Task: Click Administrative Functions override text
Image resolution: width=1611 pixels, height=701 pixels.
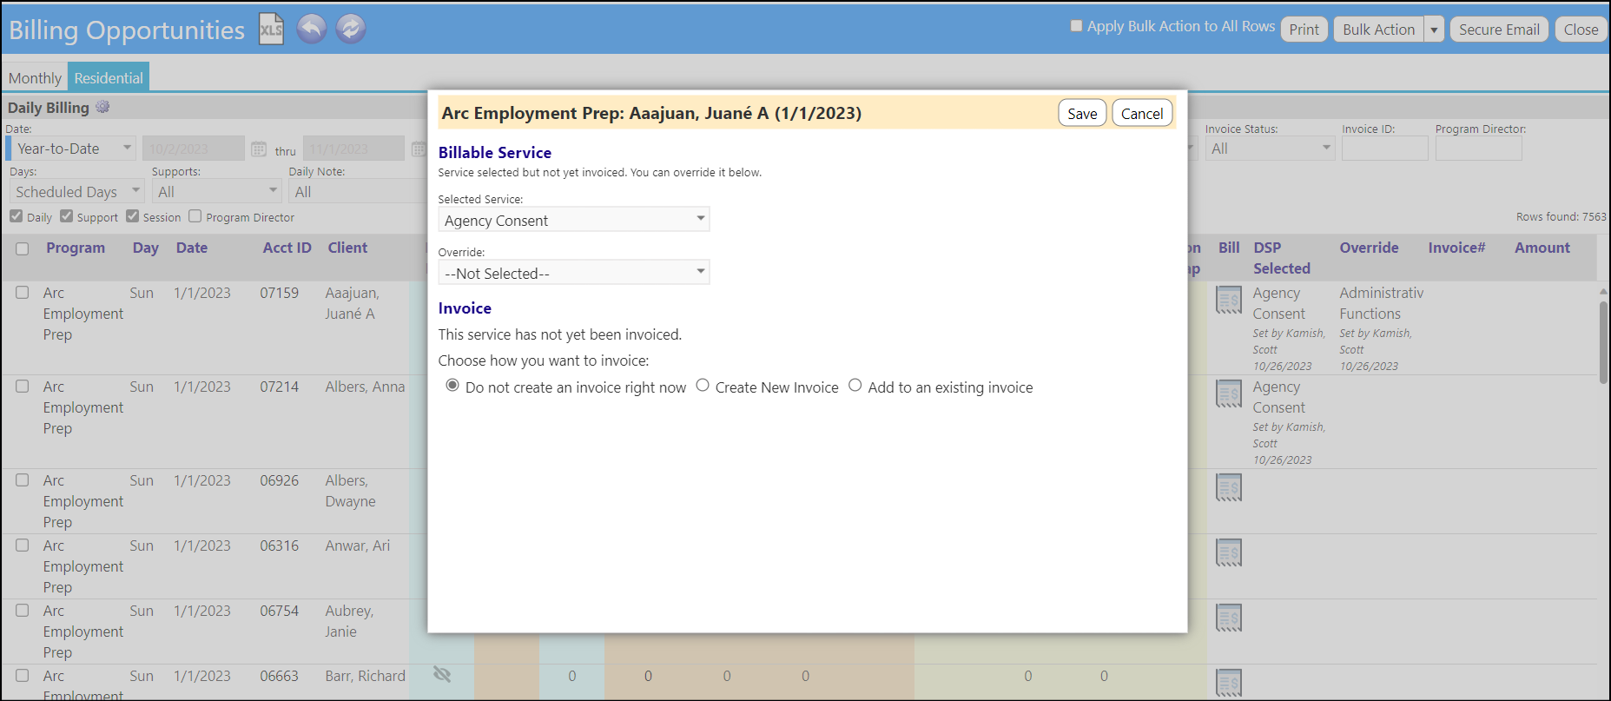Action: pos(1381,303)
